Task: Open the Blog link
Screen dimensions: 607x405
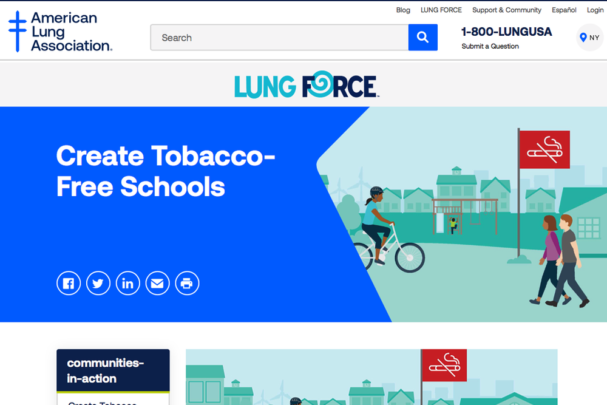Action: (403, 10)
